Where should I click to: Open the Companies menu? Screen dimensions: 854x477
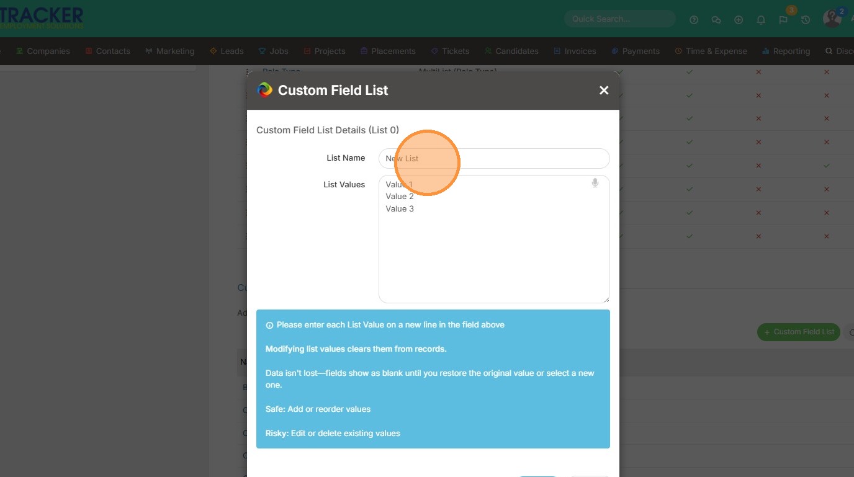pyautogui.click(x=43, y=51)
